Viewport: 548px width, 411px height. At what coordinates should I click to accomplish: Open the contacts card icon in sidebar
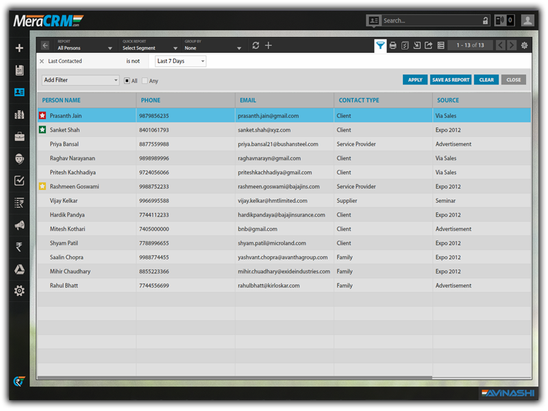click(x=19, y=92)
